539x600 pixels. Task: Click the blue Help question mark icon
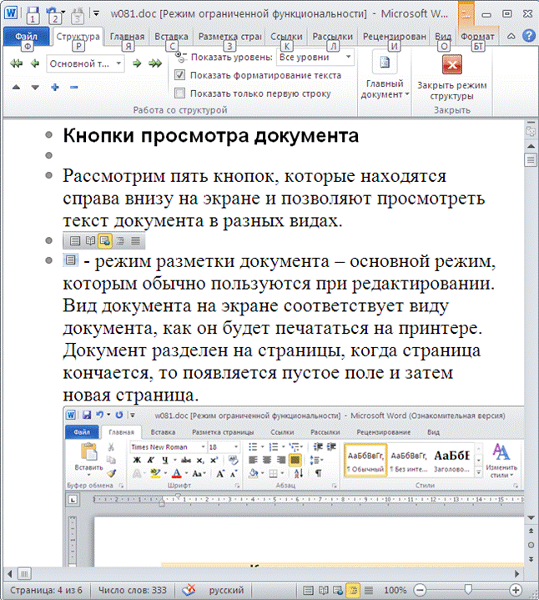[x=529, y=36]
